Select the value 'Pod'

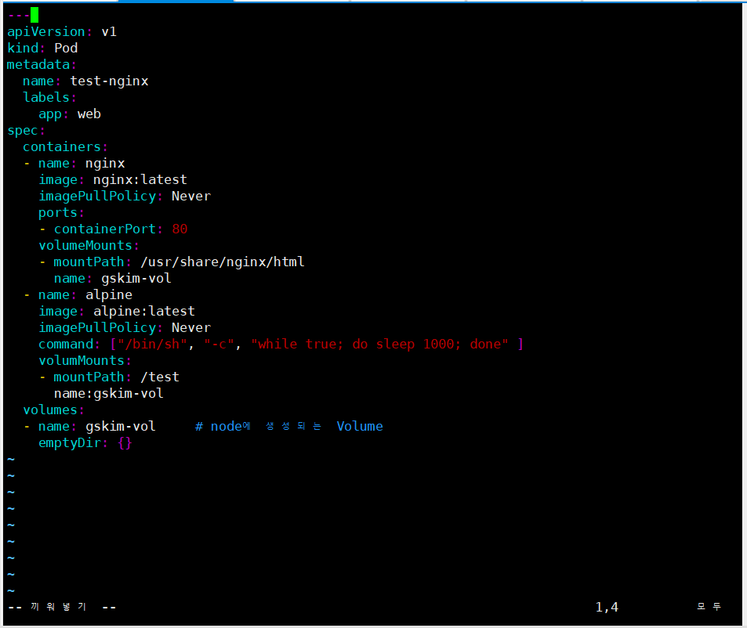(x=66, y=48)
